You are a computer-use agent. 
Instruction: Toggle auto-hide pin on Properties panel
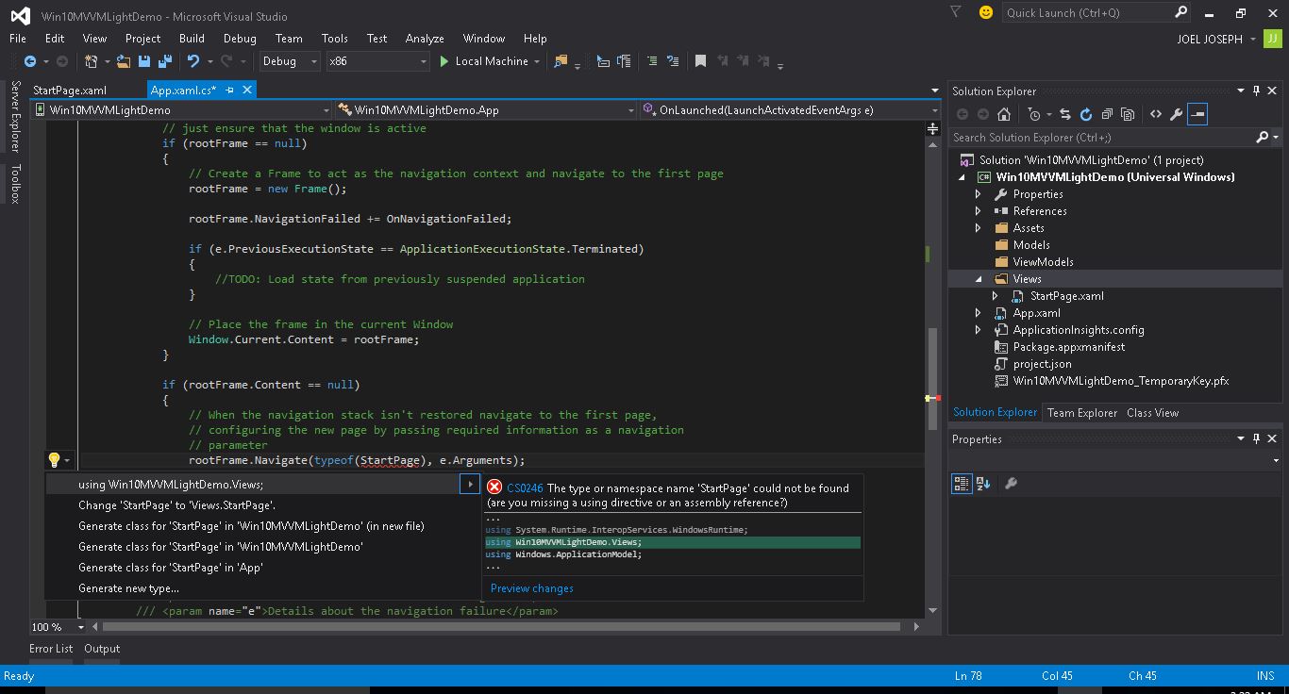(x=1256, y=439)
